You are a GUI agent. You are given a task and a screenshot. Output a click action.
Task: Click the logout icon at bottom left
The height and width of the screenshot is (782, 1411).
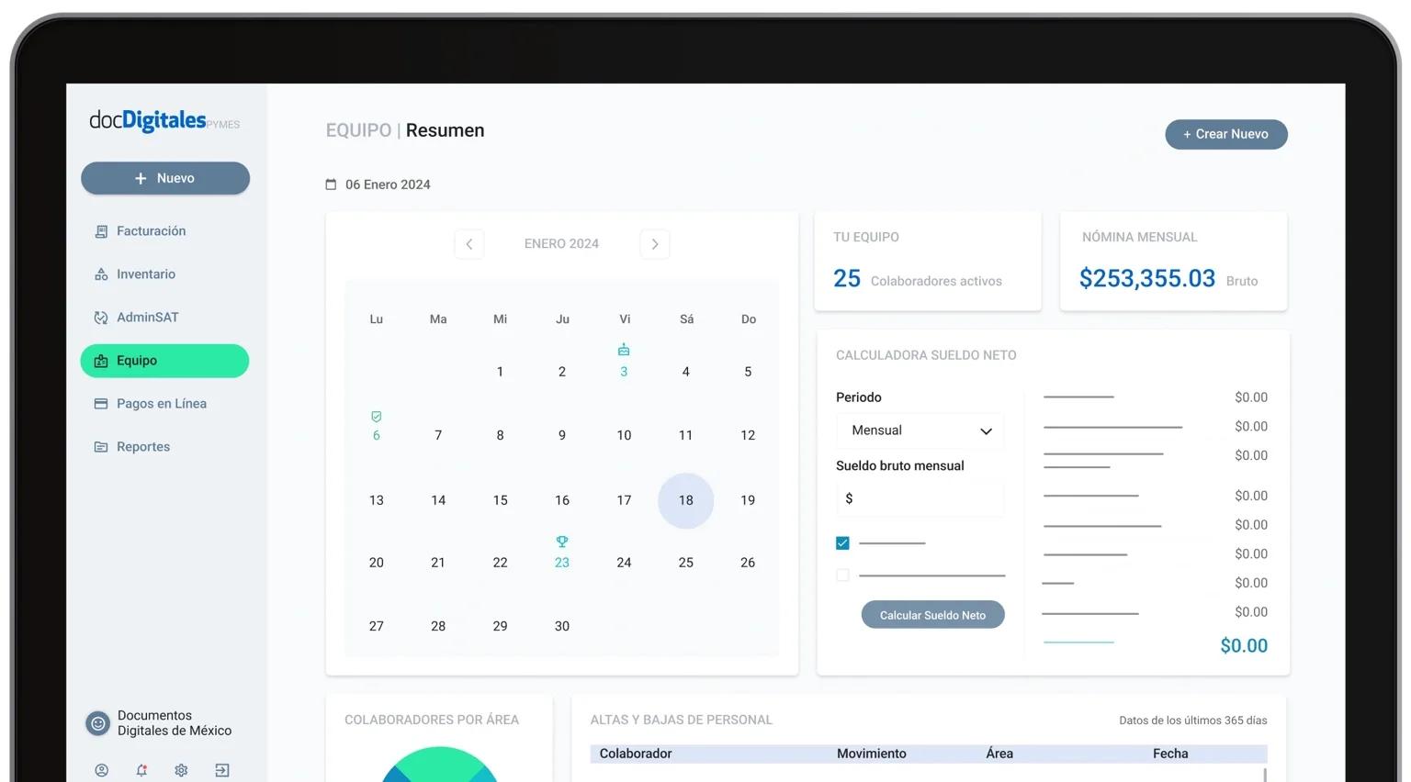pos(221,770)
